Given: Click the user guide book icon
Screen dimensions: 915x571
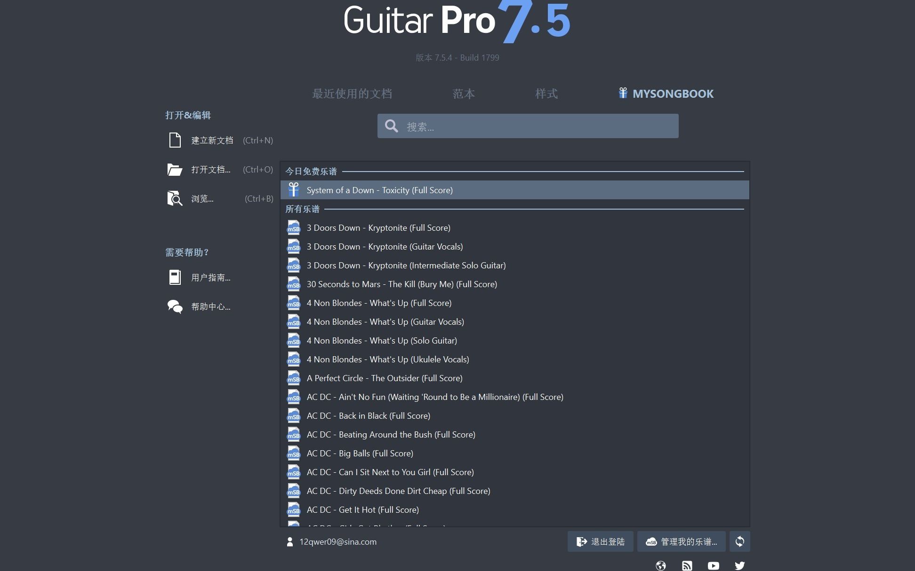Looking at the screenshot, I should (x=175, y=277).
